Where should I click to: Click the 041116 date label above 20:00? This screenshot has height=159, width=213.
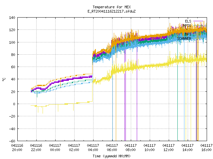point(17,145)
